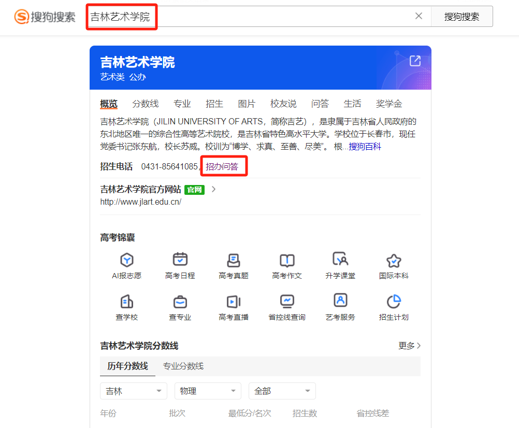
Task: Switch to the 奖学金 tab
Action: pyautogui.click(x=390, y=104)
